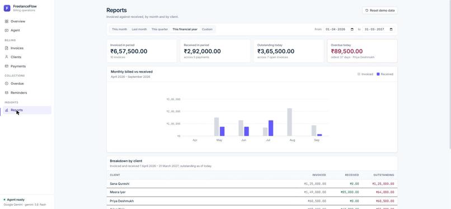
Task: Click the INVOICED column header
Action: pyautogui.click(x=319, y=175)
